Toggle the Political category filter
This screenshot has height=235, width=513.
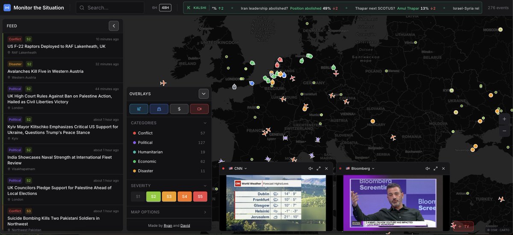[168, 142]
